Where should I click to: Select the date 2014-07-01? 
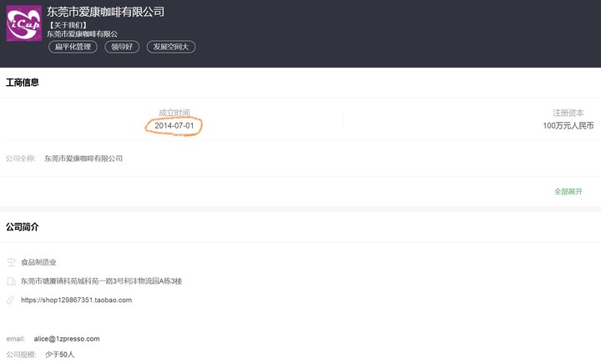[x=174, y=126]
